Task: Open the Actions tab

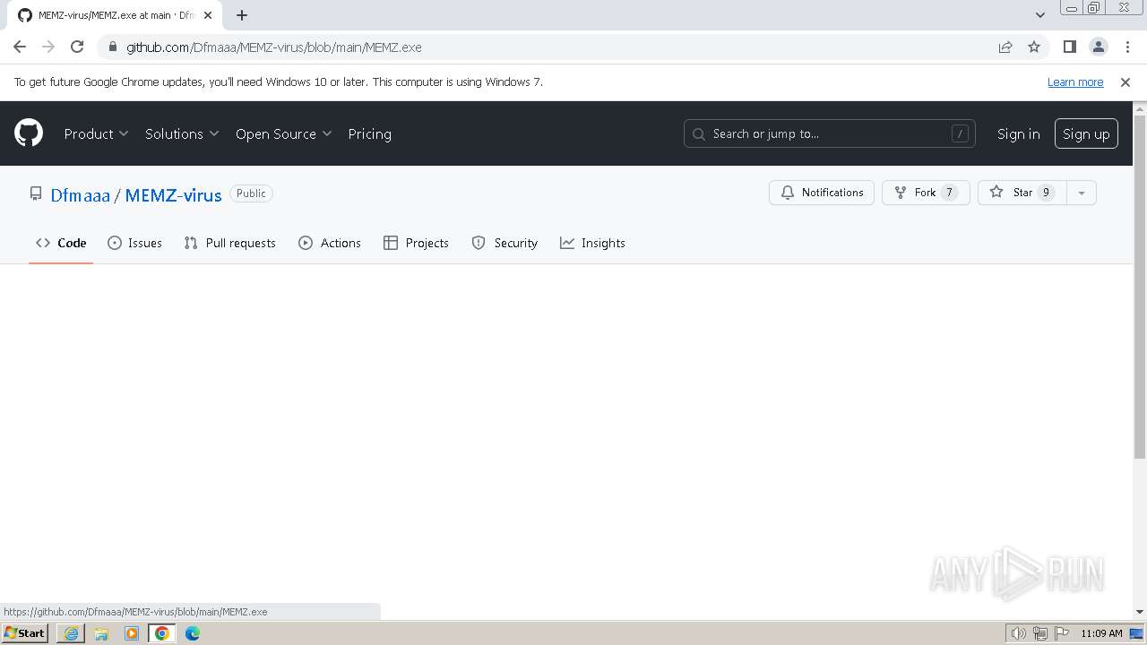Action: pos(329,243)
